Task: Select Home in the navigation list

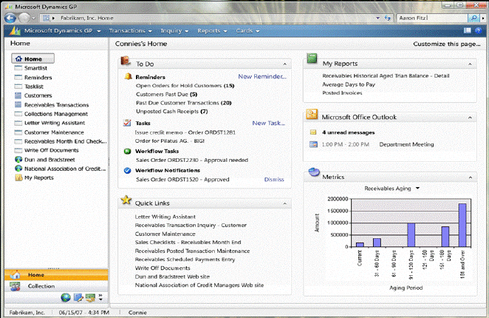Action: 33,58
